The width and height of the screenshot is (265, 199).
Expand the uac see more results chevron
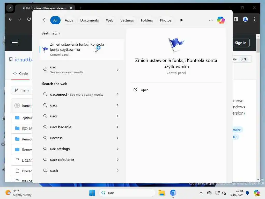tap(117, 70)
